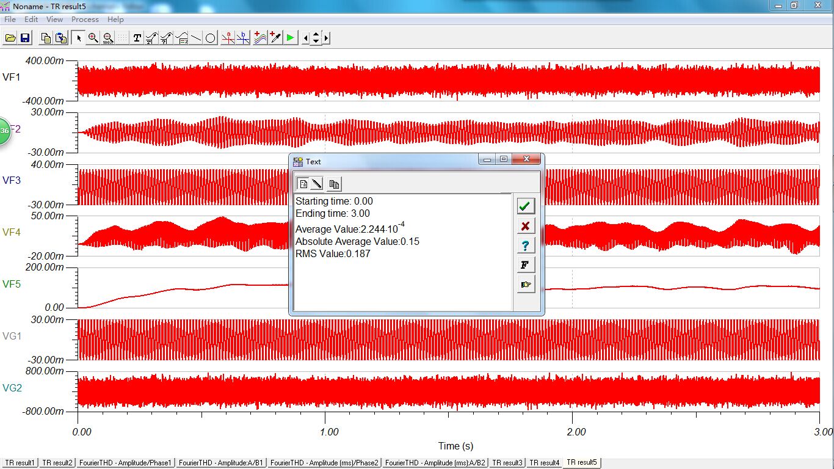Open help using the question mark button
The height and width of the screenshot is (469, 834).
tap(526, 245)
